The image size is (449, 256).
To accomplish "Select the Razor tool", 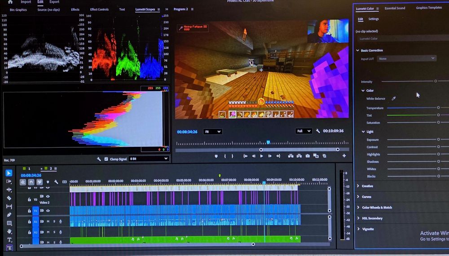I will 9,198.
